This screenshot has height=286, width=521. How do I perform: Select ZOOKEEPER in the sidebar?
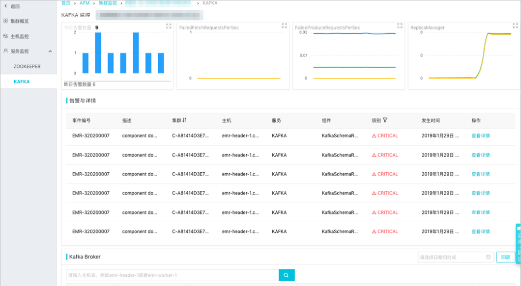(27, 66)
